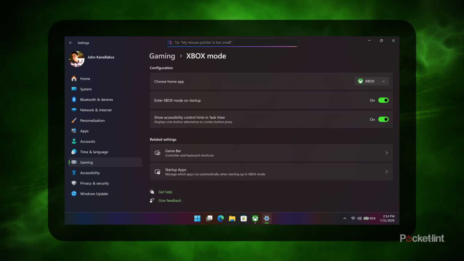This screenshot has width=464, height=261.
Task: Open Bluetooth & devices section
Action: [x=105, y=100]
